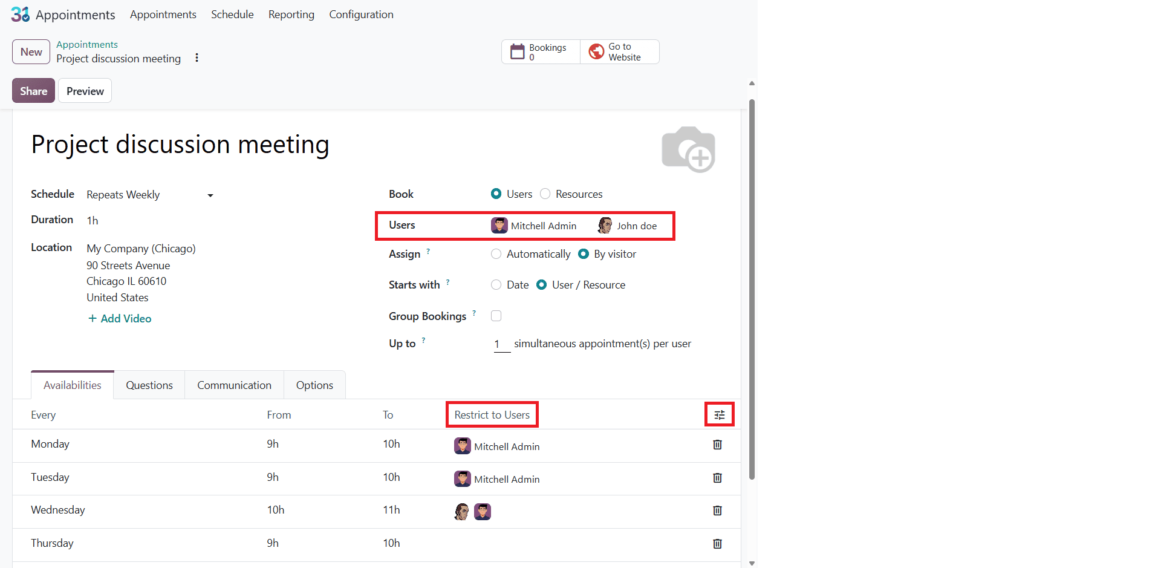
Task: Delete the Tuesday availability row
Action: tap(717, 478)
